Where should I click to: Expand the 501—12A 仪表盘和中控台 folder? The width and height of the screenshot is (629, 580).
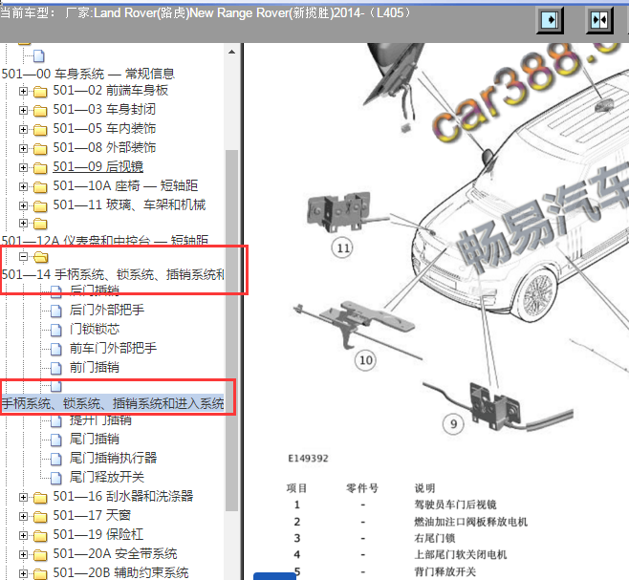click(23, 223)
